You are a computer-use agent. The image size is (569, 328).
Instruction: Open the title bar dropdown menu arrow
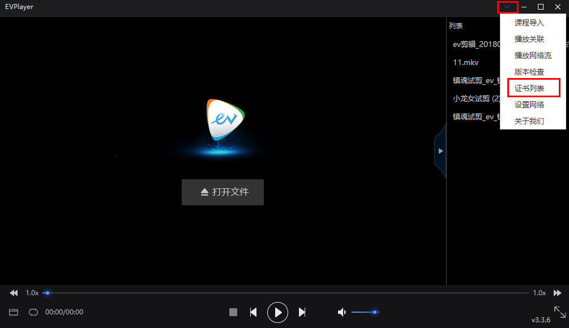(507, 7)
